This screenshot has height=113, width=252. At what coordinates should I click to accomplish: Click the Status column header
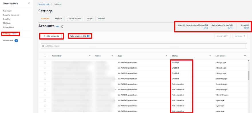pos(175,56)
